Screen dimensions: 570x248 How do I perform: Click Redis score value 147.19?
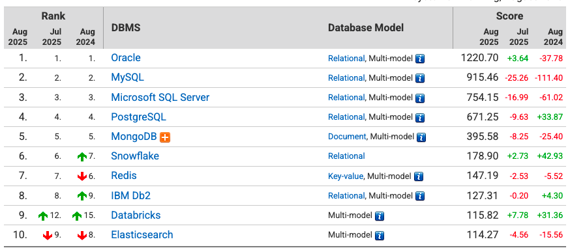pyautogui.click(x=483, y=176)
